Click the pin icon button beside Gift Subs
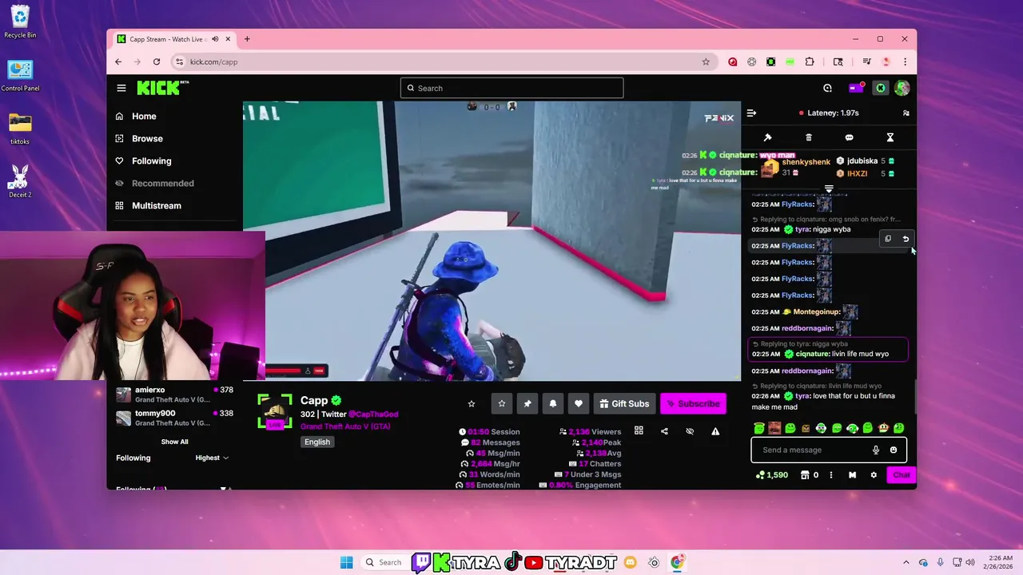Image resolution: width=1023 pixels, height=575 pixels. pos(527,403)
